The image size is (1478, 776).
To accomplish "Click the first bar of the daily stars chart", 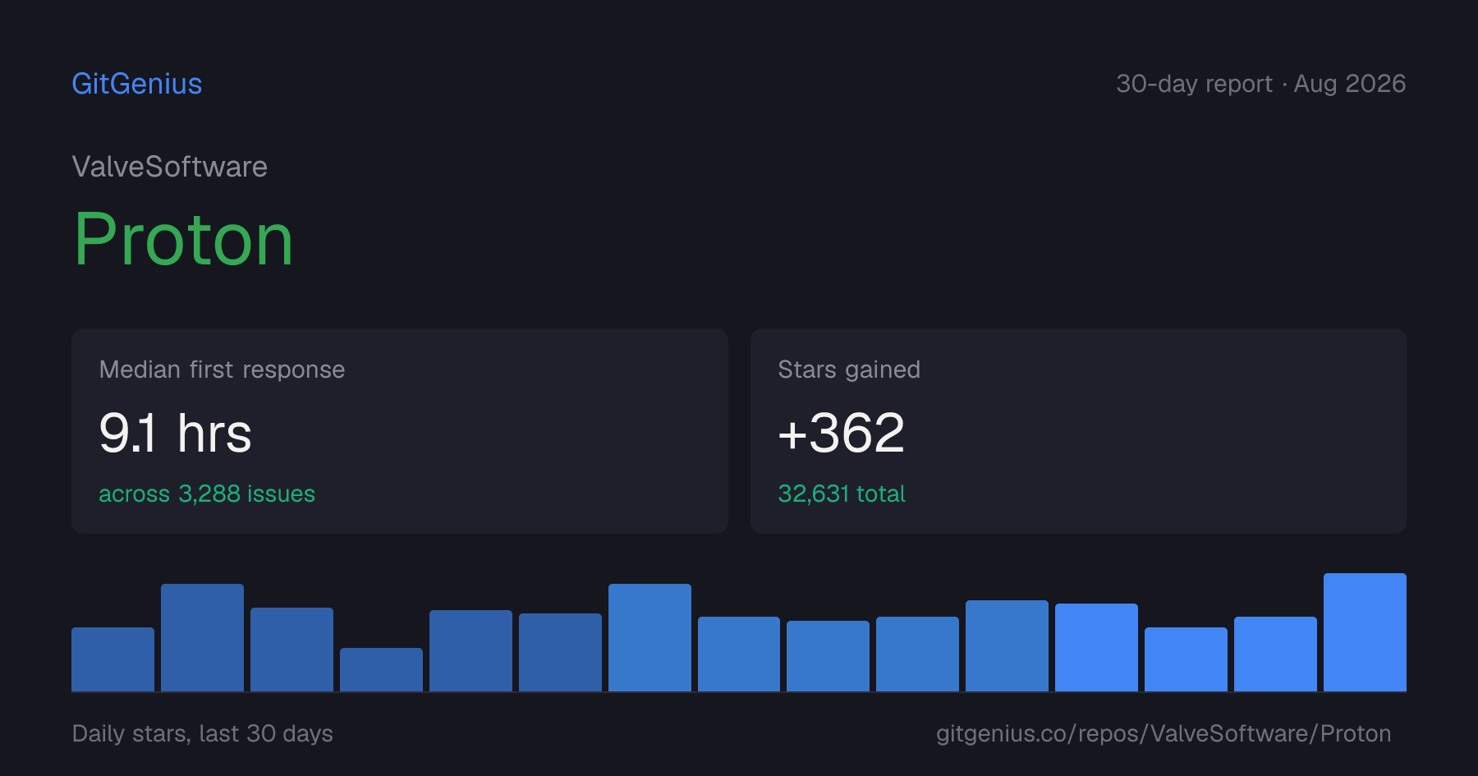I will pos(112,659).
